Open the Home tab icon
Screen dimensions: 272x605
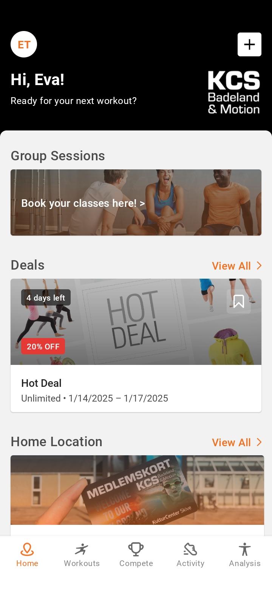pos(27,549)
